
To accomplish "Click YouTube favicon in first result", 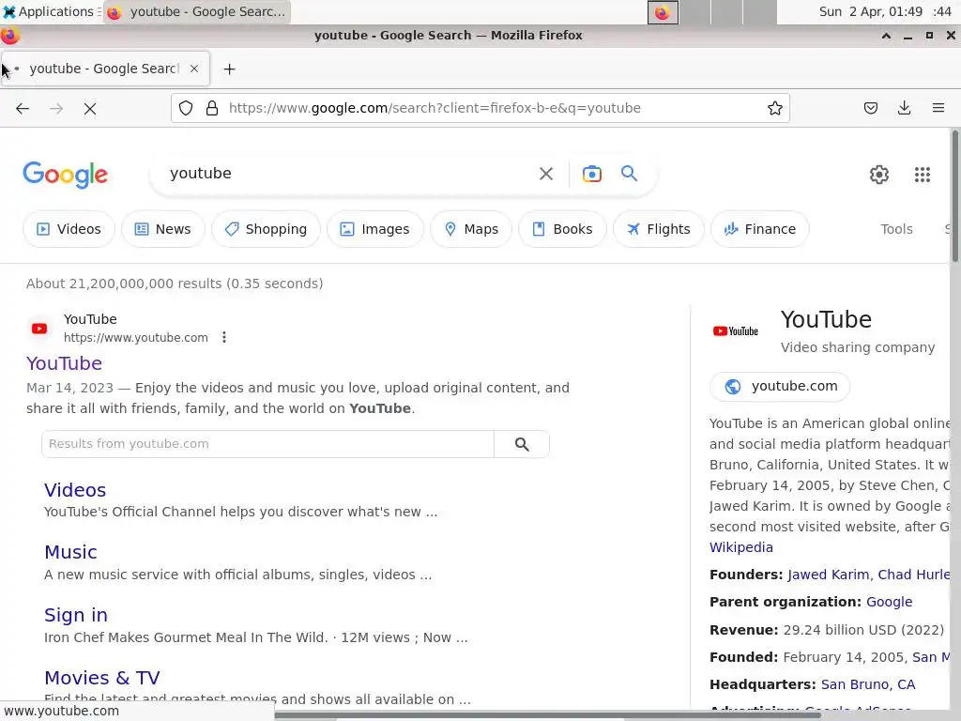I will pyautogui.click(x=39, y=329).
